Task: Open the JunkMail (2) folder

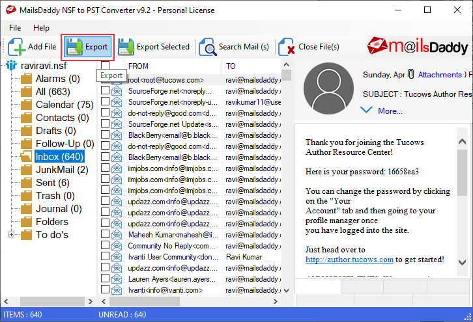Action: point(62,170)
